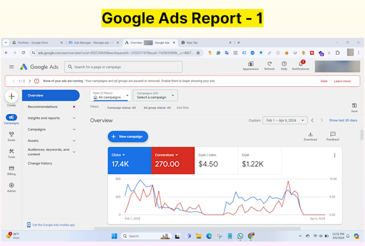365x246 pixels.
Task: Open Recommendations nav item
Action: pyautogui.click(x=42, y=107)
